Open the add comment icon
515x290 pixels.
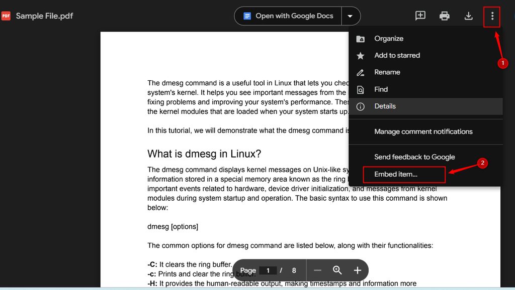pyautogui.click(x=420, y=16)
